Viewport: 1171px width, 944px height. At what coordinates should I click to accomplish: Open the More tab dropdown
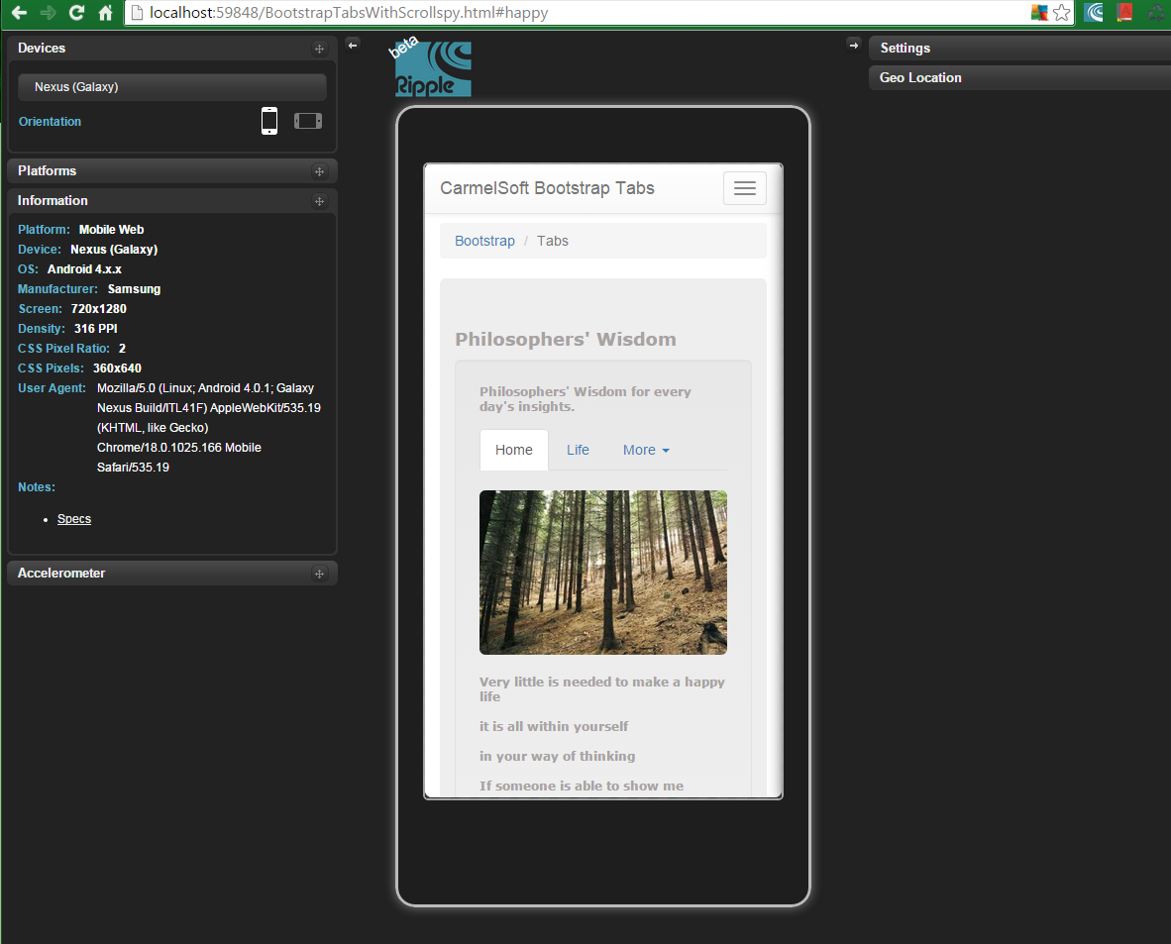coord(645,450)
